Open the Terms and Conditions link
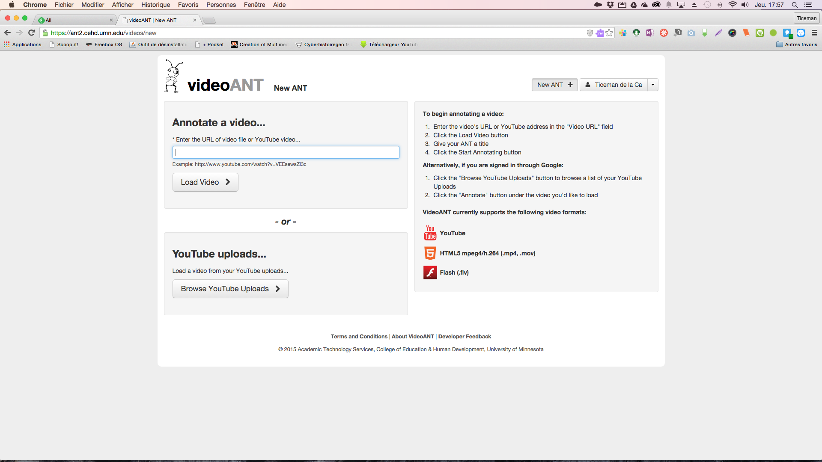822x462 pixels. coord(359,337)
